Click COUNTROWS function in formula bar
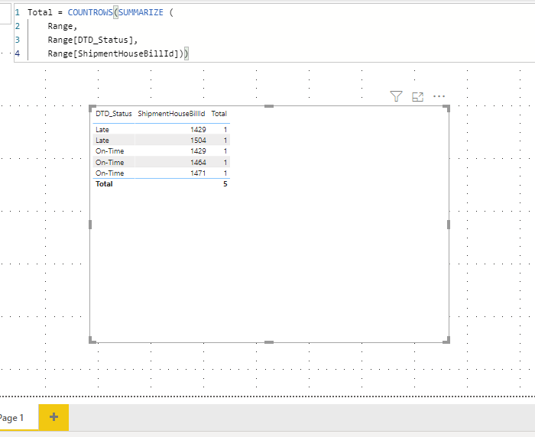Viewport: 535px width, 437px height. tap(90, 12)
